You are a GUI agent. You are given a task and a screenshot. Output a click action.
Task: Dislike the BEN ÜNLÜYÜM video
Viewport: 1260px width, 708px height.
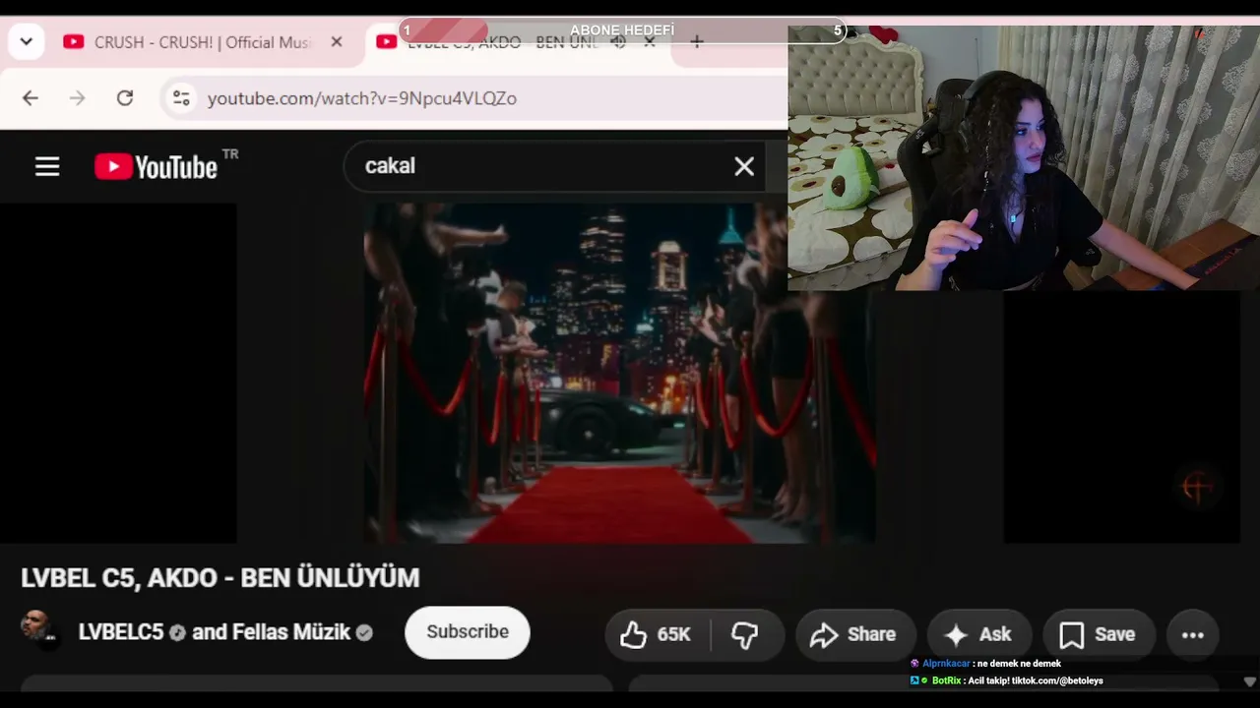tap(744, 634)
